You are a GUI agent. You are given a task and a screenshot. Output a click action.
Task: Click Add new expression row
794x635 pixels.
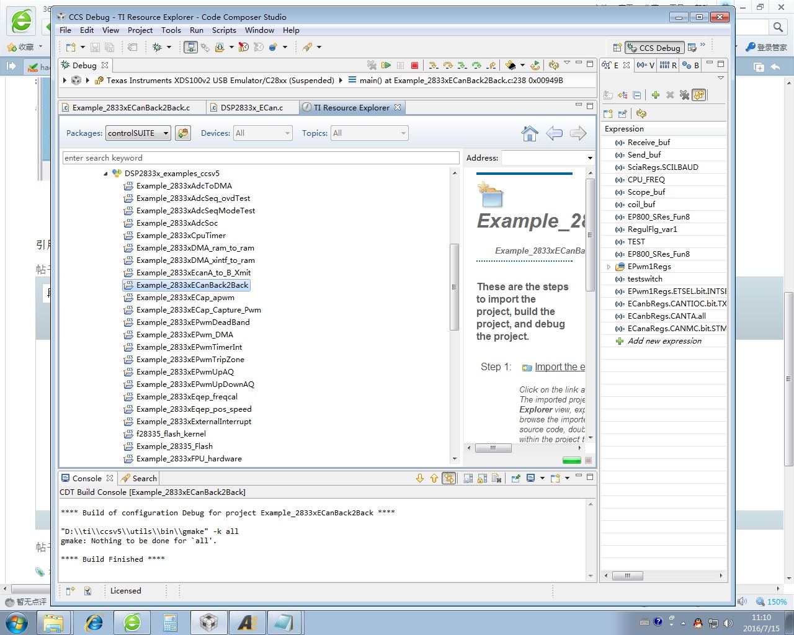(x=664, y=341)
